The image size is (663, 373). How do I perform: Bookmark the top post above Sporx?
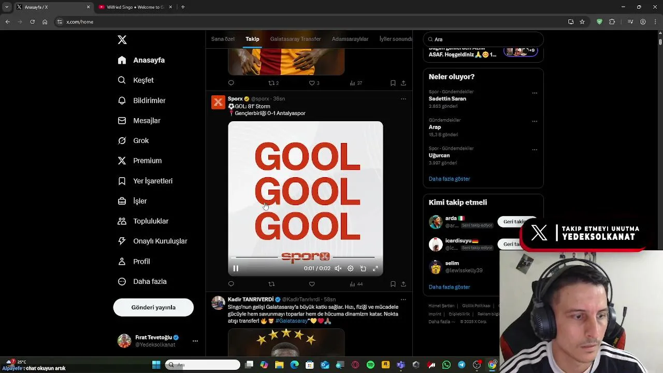(x=393, y=83)
